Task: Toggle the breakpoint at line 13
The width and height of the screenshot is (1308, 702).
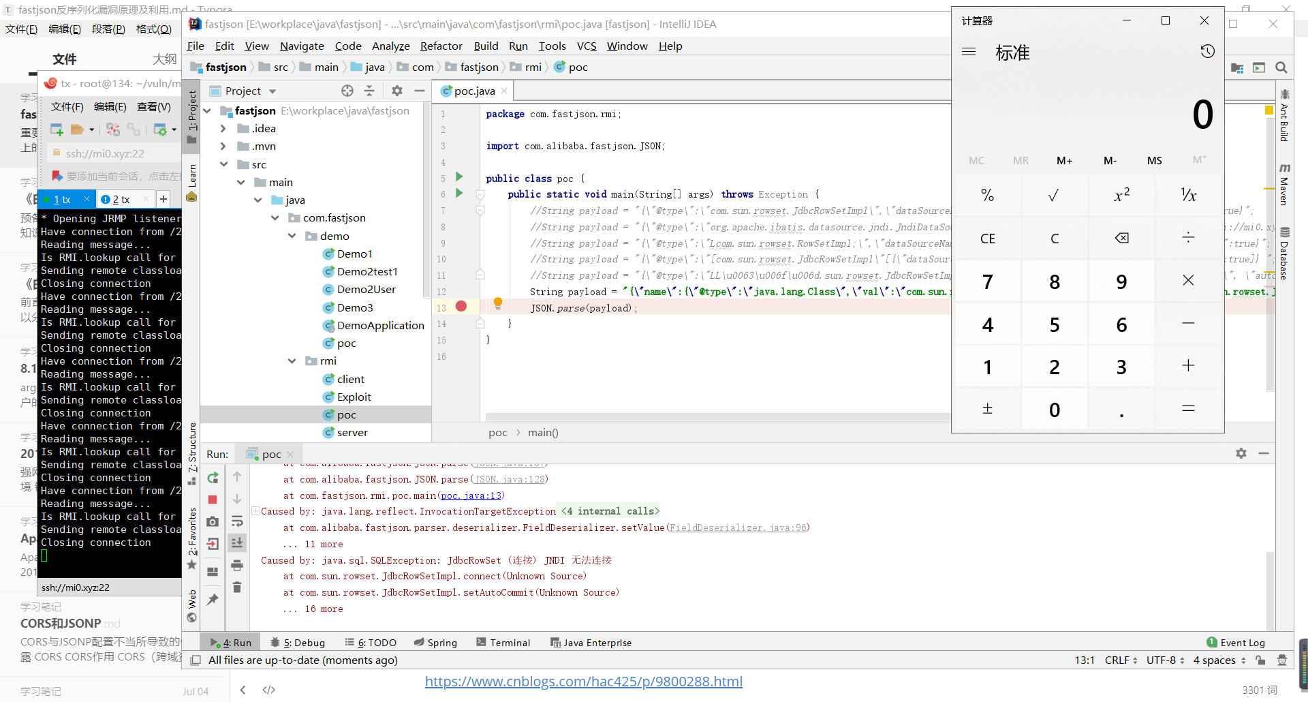Action: click(461, 307)
